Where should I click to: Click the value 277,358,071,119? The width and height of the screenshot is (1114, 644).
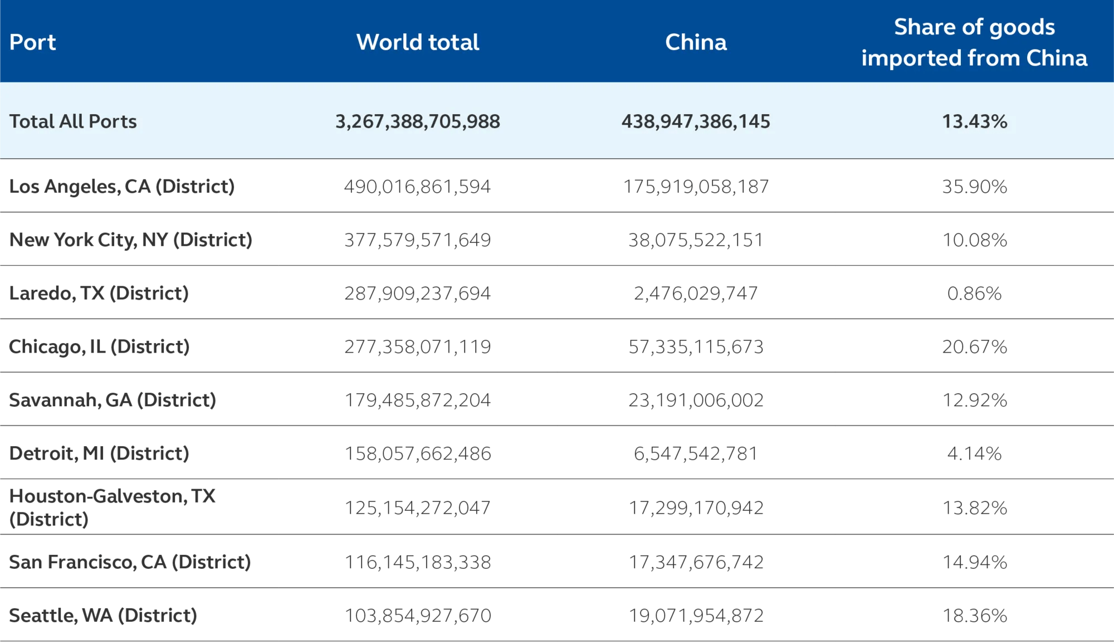tap(418, 347)
